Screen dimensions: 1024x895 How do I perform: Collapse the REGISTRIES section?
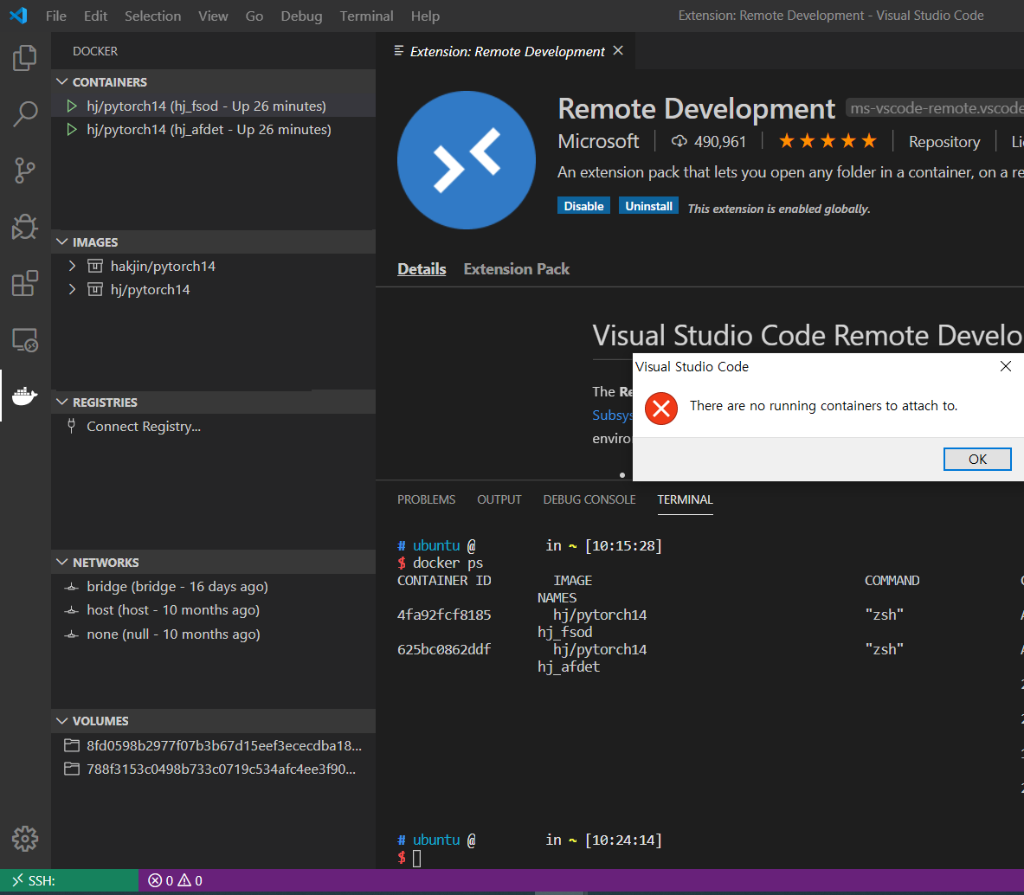tap(62, 402)
